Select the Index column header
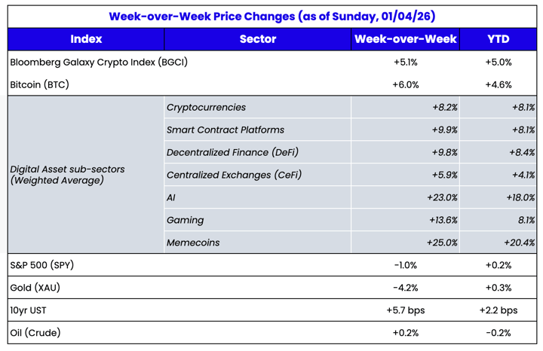543x351 pixels. [x=86, y=39]
